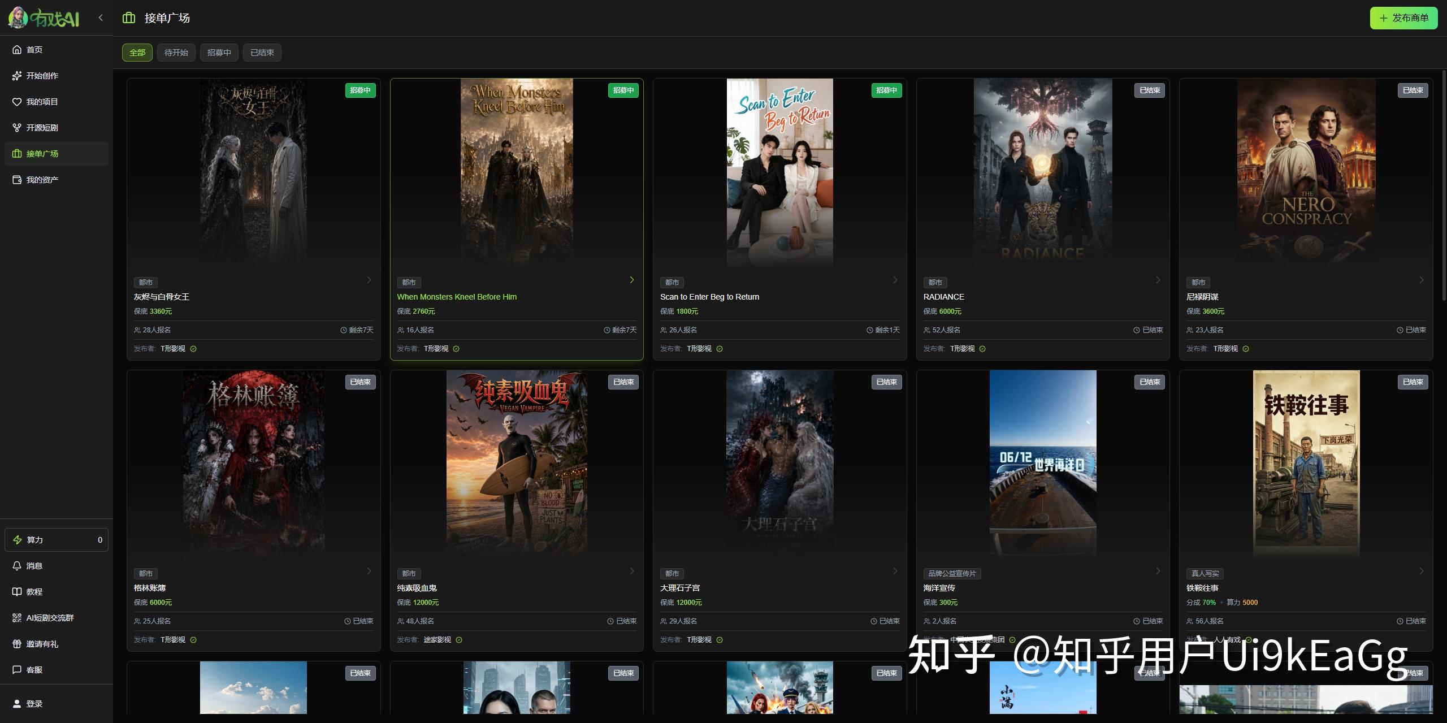Viewport: 1447px width, 723px height.
Task: Select the 全部 filter tab
Action: click(x=137, y=53)
